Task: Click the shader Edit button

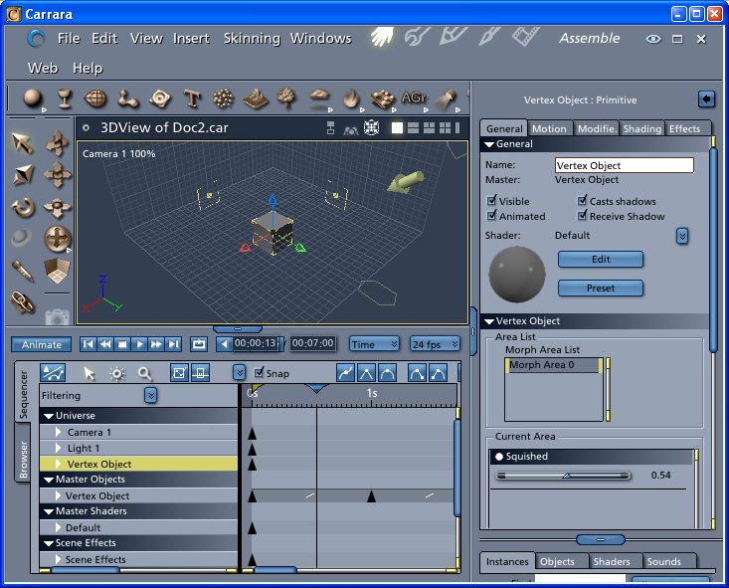Action: coord(601,260)
